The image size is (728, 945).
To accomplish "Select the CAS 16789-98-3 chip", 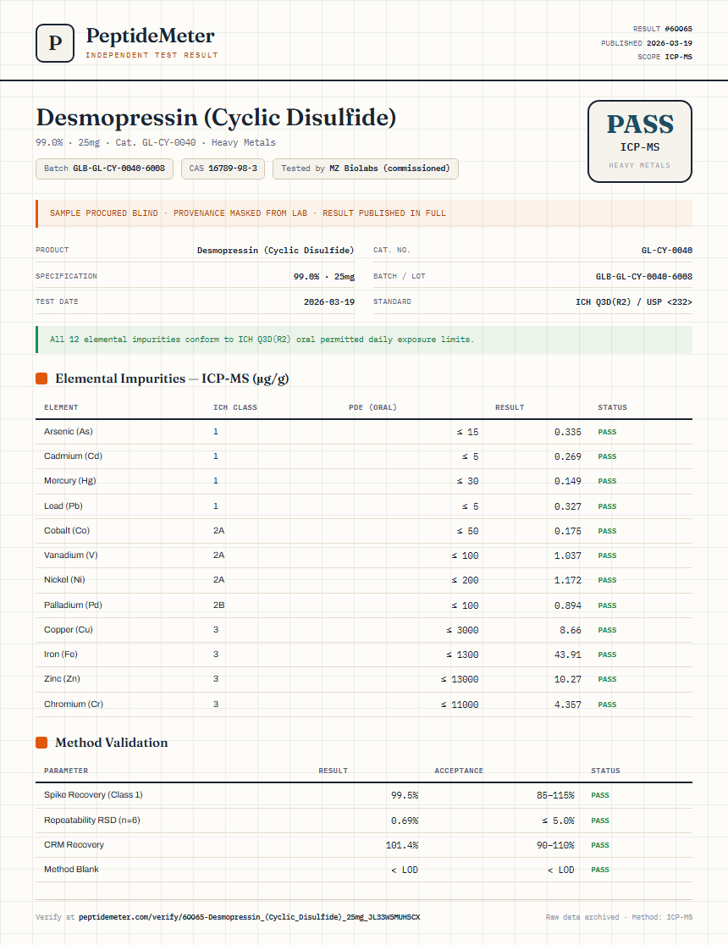I will 223,169.
